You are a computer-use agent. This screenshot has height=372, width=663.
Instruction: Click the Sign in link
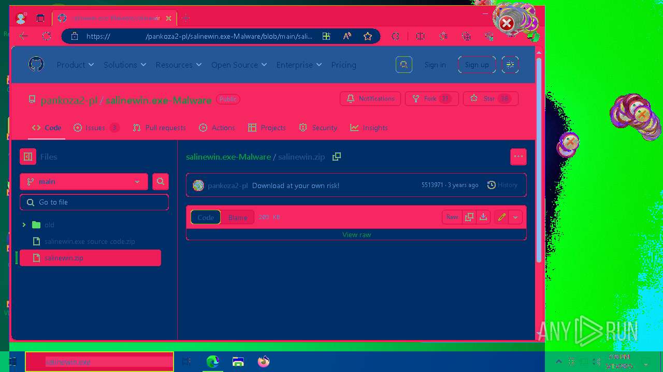(435, 65)
